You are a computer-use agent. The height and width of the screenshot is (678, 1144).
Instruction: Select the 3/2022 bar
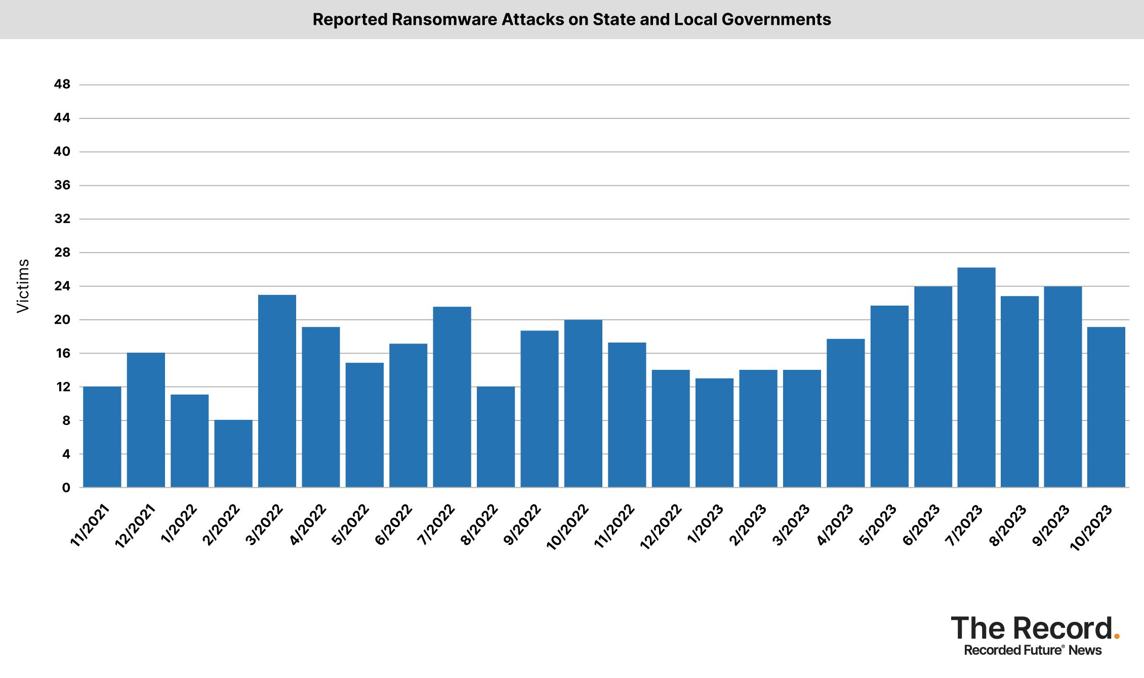tap(277, 391)
